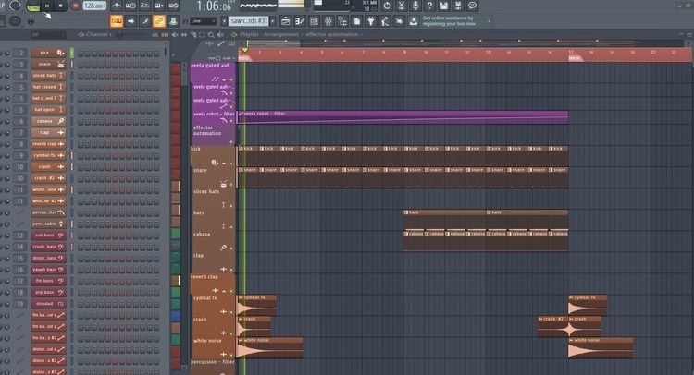Select the veela robot - filter automation clip

coord(403,117)
